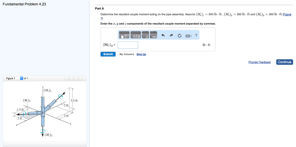
Task: Open Provide Feedback link
Action: [259, 62]
